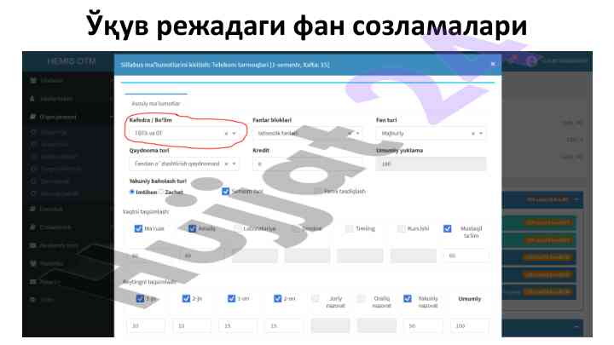Viewport: 614px width, 345px height.
Task: Open the Kafedra / Bo'lim dropdown arrow
Action: click(235, 134)
